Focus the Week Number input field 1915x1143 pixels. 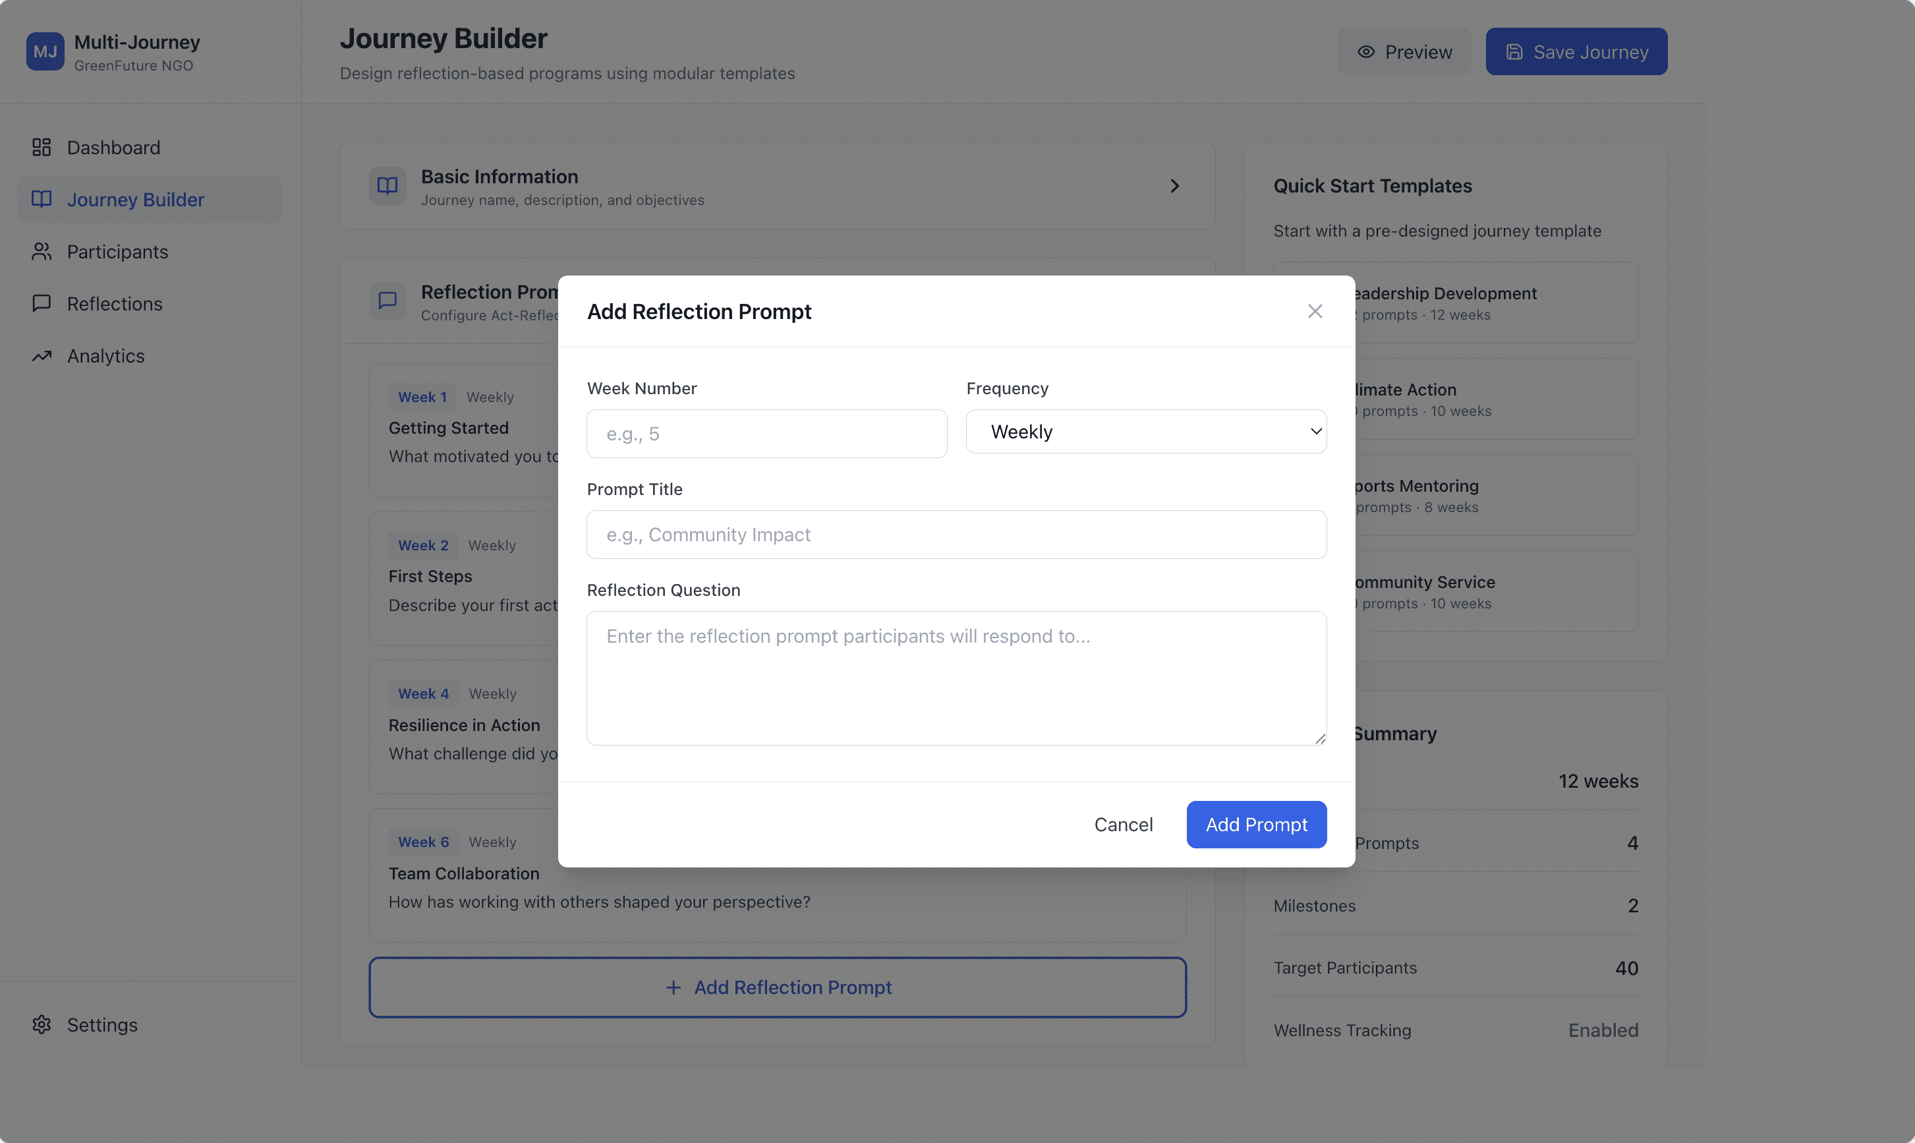(x=766, y=434)
